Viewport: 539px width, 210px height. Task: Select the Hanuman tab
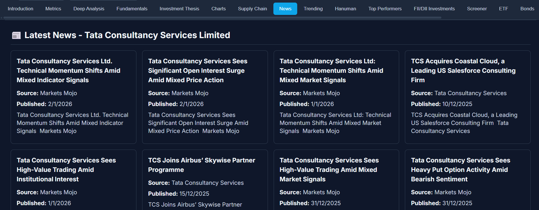click(345, 9)
